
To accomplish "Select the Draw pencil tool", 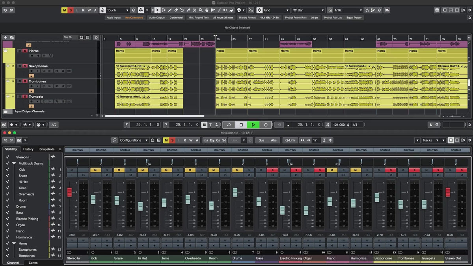I will tap(170, 10).
